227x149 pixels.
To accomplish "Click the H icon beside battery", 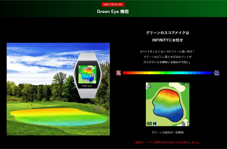I will (x=155, y=124).
